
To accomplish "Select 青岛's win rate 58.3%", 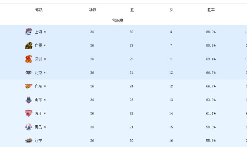I will coord(211,127).
